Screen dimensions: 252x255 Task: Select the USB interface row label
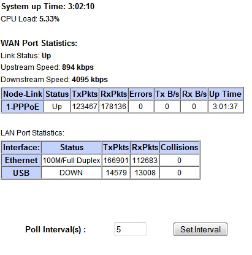(21, 173)
